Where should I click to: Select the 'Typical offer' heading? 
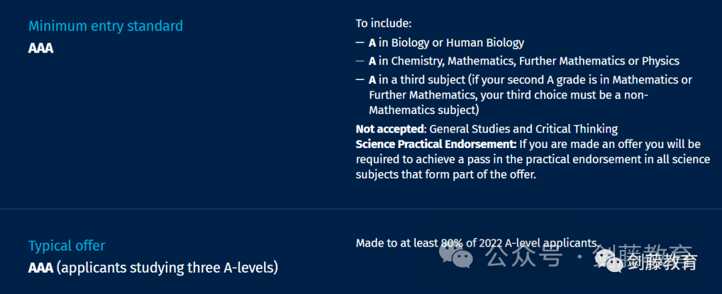(x=67, y=246)
